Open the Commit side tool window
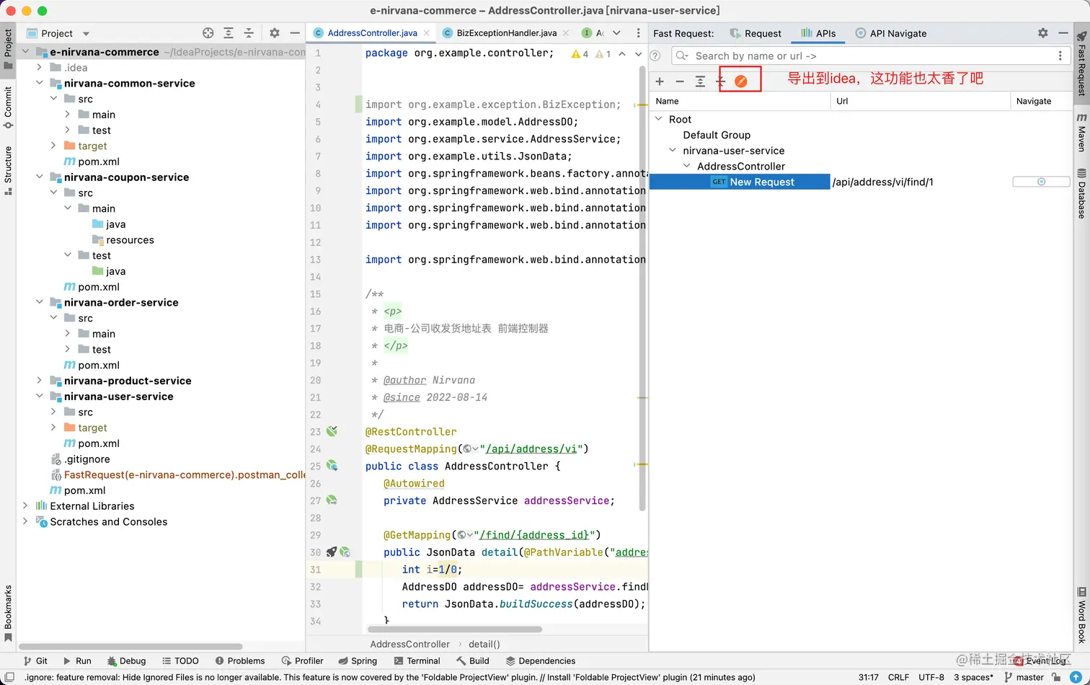Screen dimensions: 1090x685 8,107
